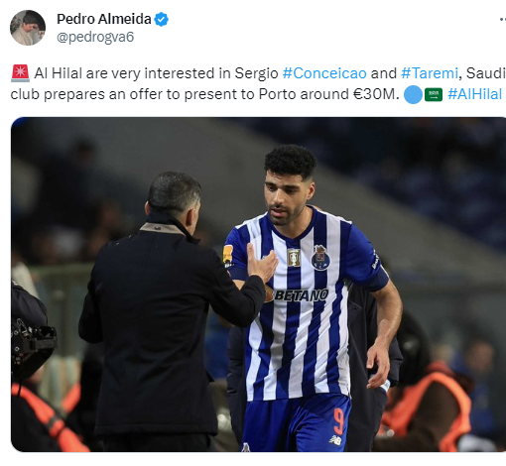The image size is (506, 466).
Task: Click the #AlHilal hashtag
Action: tap(474, 94)
